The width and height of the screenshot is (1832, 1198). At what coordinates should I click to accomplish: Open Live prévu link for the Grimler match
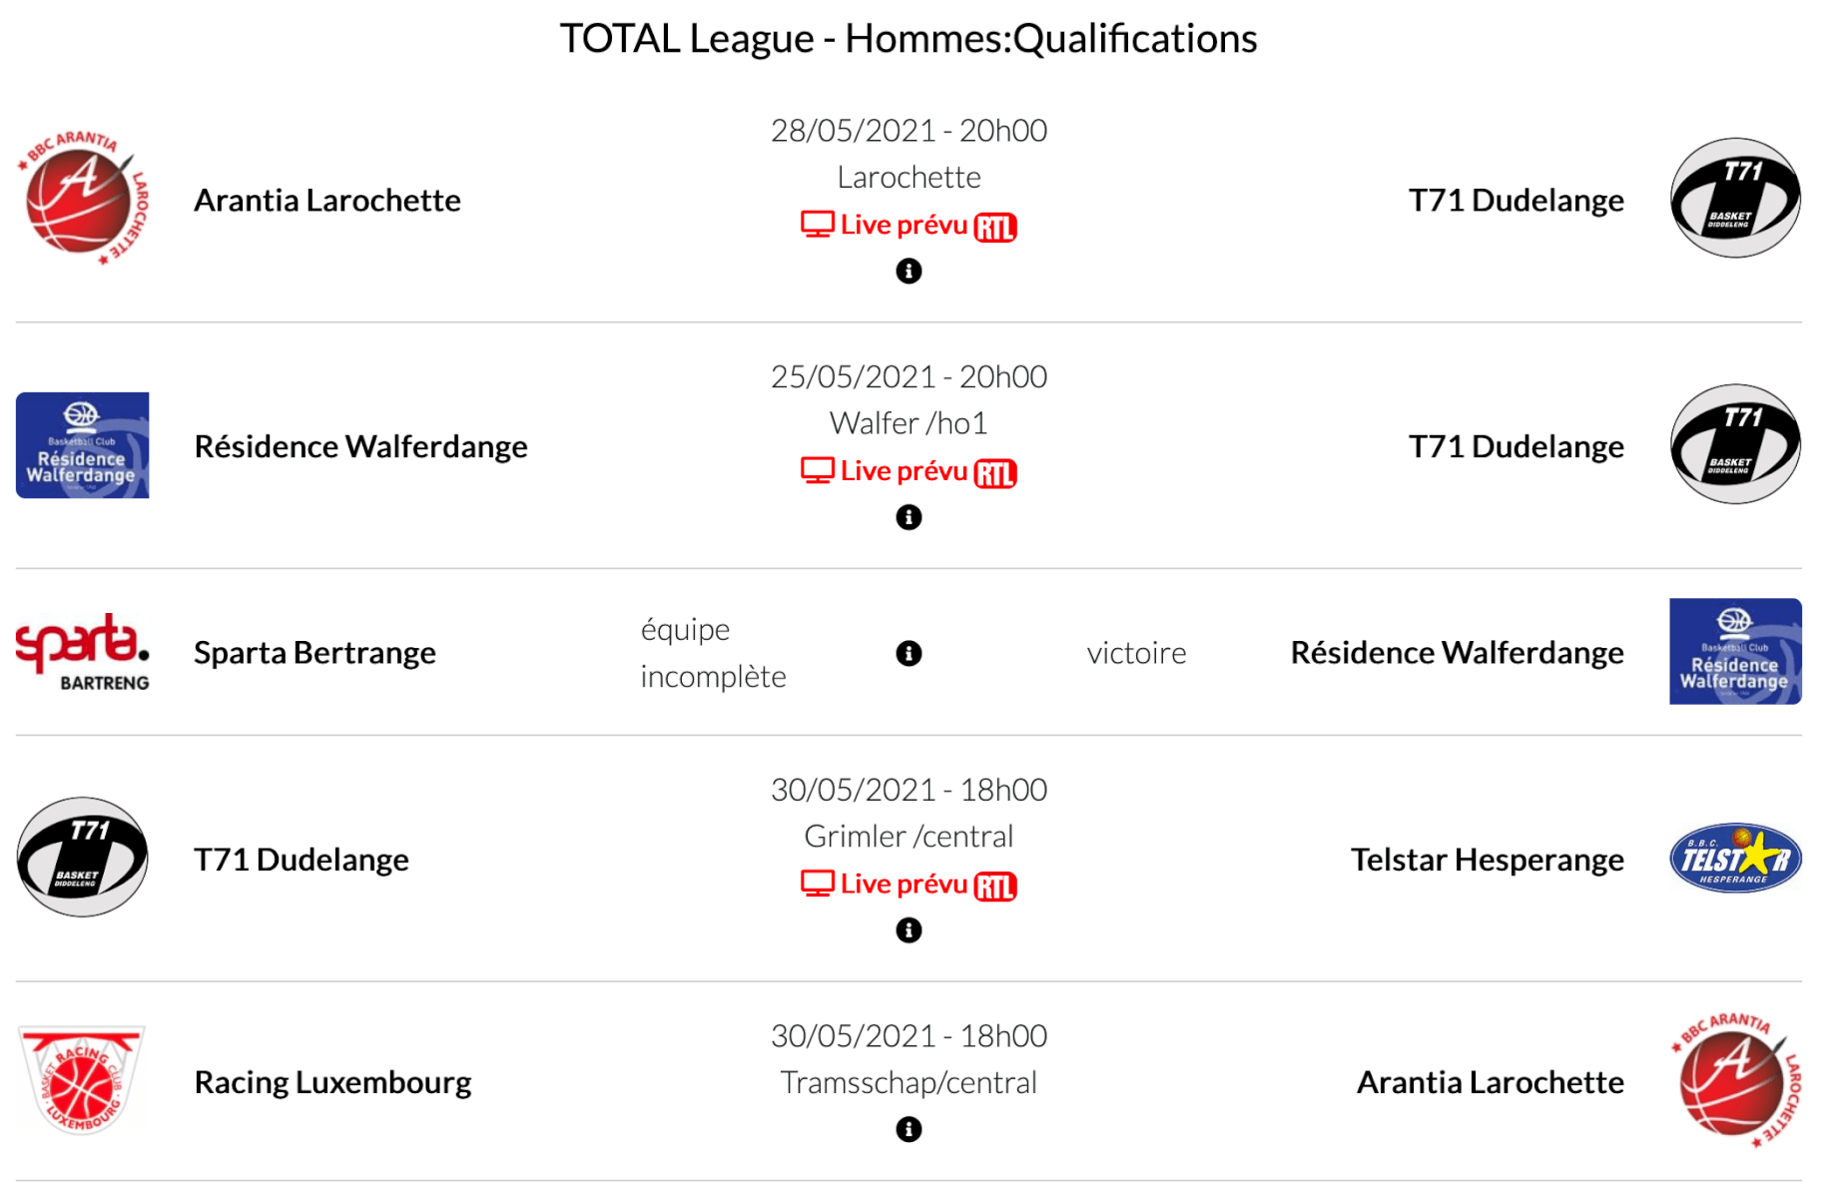[904, 885]
